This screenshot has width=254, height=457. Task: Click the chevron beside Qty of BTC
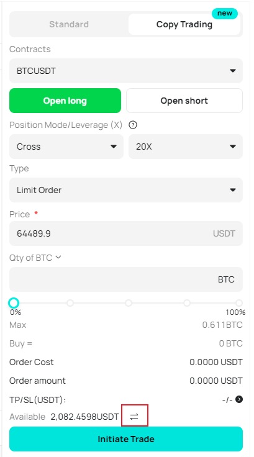(58, 257)
